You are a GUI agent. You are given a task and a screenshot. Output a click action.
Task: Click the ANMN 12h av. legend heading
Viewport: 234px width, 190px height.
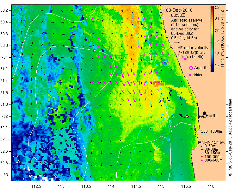(x=212, y=142)
